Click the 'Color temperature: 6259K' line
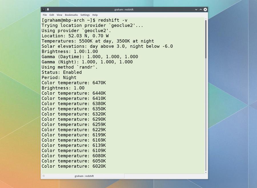The width and height of the screenshot is (257, 188). (x=74, y=124)
